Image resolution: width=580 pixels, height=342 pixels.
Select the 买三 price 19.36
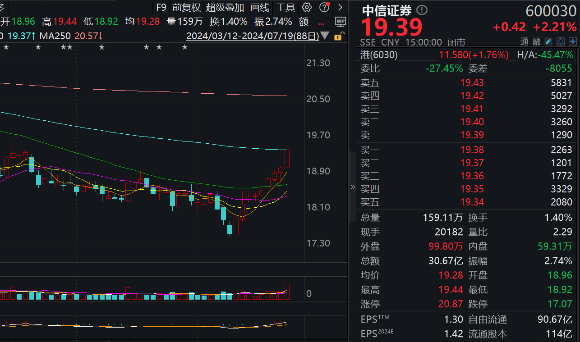pyautogui.click(x=472, y=176)
